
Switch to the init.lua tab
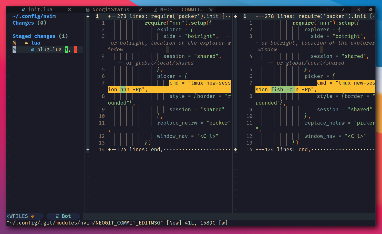40,10
